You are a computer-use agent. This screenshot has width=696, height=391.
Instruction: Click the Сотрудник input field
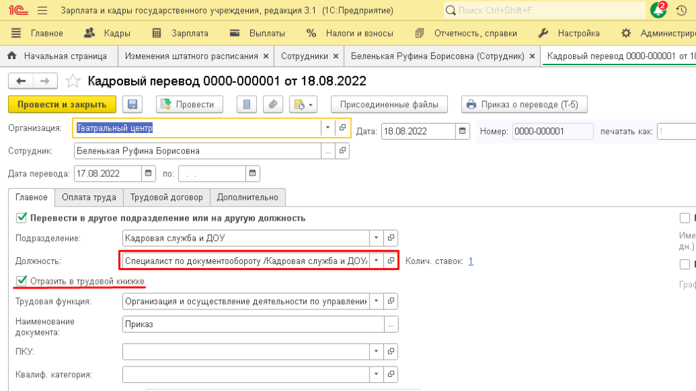pos(197,151)
